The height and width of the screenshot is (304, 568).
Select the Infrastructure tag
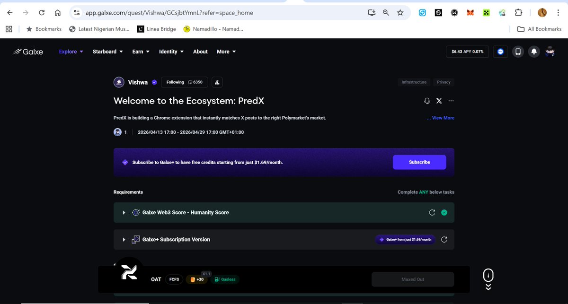click(x=414, y=82)
